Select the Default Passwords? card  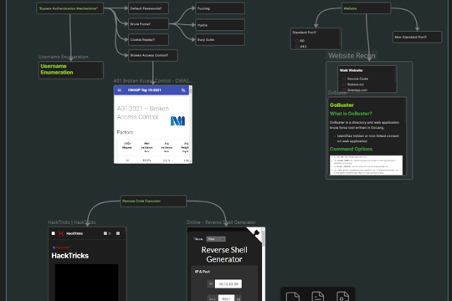pos(148,8)
